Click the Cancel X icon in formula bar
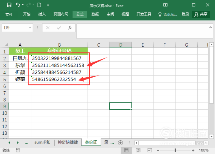215x154 pixels. (48, 28)
